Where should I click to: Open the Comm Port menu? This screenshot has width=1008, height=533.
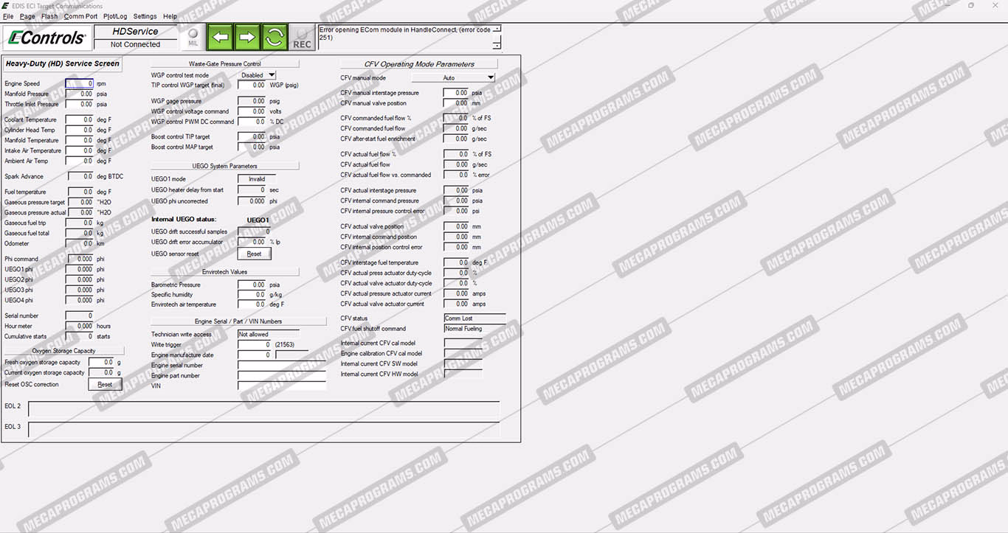[80, 16]
